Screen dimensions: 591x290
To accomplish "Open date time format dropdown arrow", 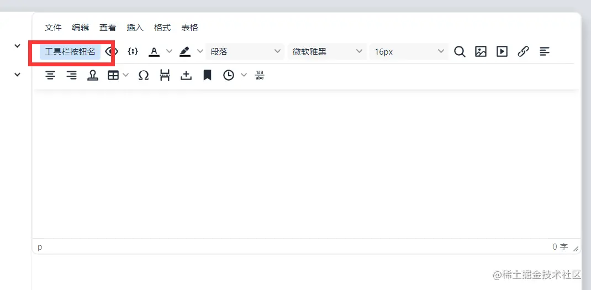I will pos(244,75).
